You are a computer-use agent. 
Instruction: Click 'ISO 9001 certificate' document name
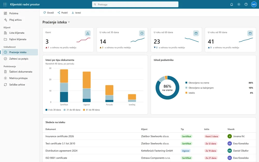(x=56, y=158)
